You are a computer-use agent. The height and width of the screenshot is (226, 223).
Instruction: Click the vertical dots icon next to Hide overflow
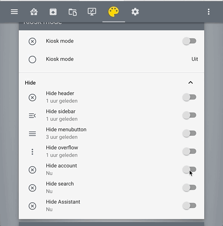pos(32,152)
